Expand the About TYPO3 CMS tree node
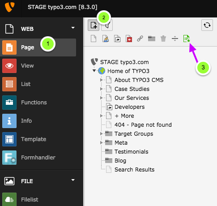This screenshot has height=206, width=217. [102, 80]
